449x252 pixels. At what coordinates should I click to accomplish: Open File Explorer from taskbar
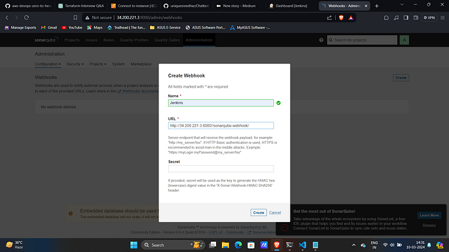[225, 245]
